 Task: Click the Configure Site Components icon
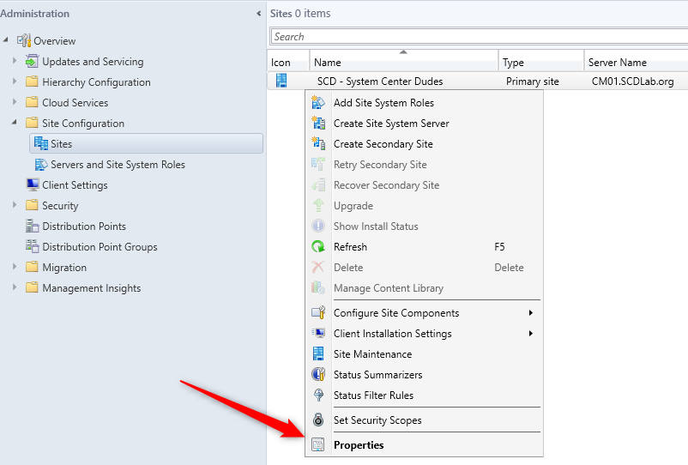tap(318, 313)
